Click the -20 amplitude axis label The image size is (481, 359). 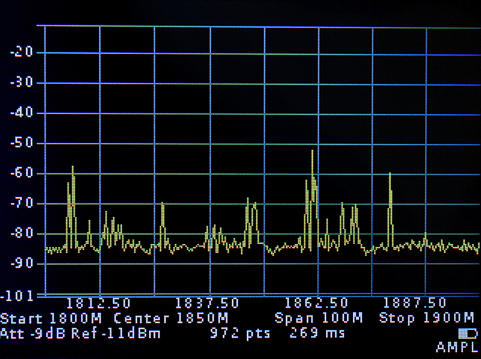coord(21,51)
